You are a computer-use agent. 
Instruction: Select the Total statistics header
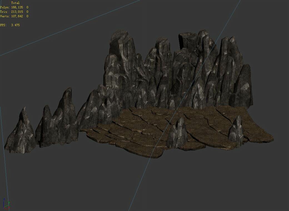pyautogui.click(x=16, y=2)
